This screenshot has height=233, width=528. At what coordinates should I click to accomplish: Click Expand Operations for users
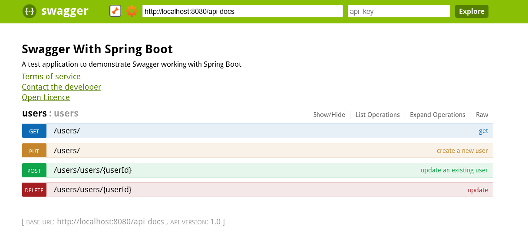point(438,115)
